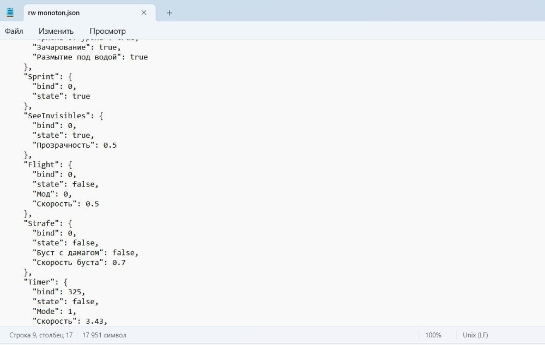Click "state": false under Flight
Screen dimensions: 545x345
[66, 184]
